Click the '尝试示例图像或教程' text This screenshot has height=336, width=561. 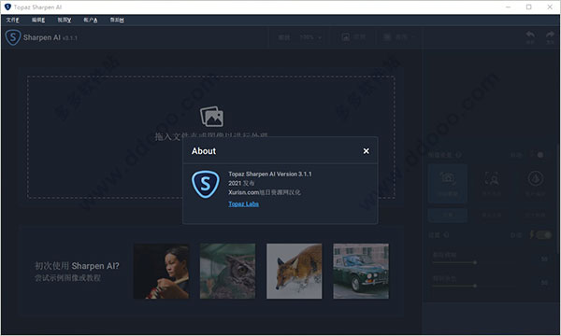coord(67,277)
